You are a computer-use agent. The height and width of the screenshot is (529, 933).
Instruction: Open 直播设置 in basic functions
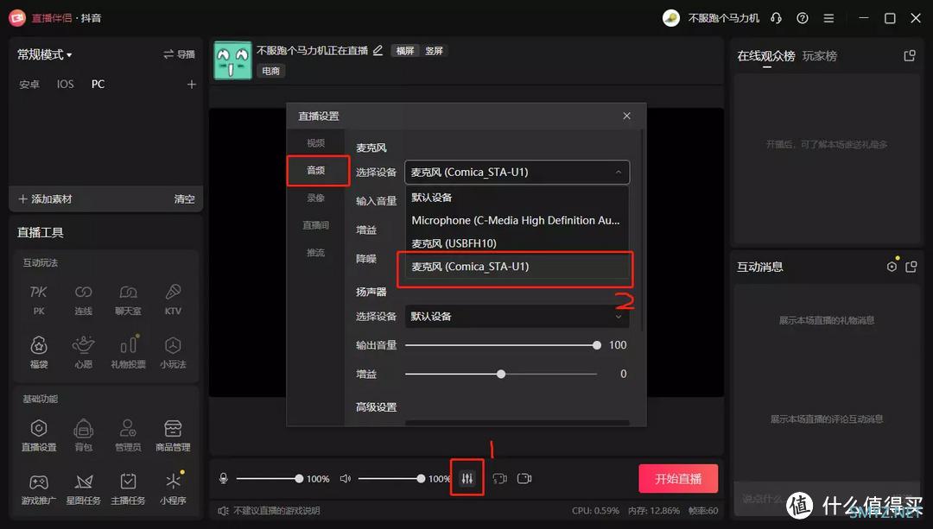pos(39,435)
